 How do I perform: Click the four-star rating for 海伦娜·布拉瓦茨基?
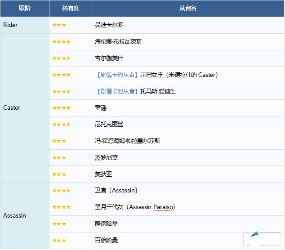(x=61, y=42)
